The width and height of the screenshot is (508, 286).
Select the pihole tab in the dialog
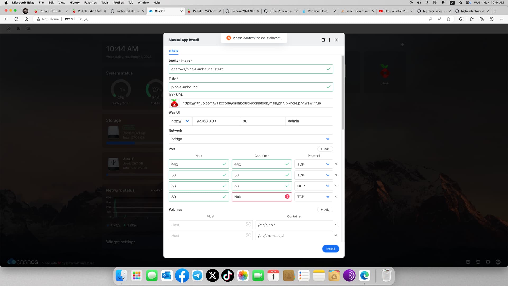173,51
